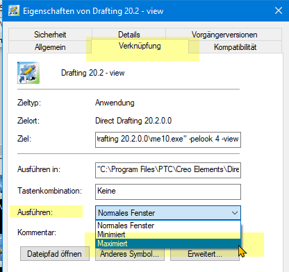The width and height of the screenshot is (289, 272).
Task: Click the Ausführen in path field
Action: tap(168, 170)
